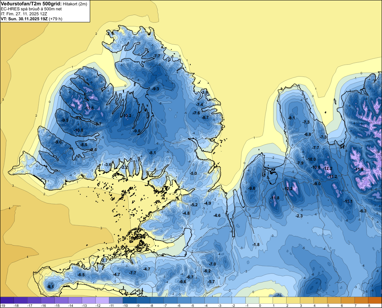The image size is (382, 308).
Task: Click the -2.3 temperature label
Action: [299, 216]
